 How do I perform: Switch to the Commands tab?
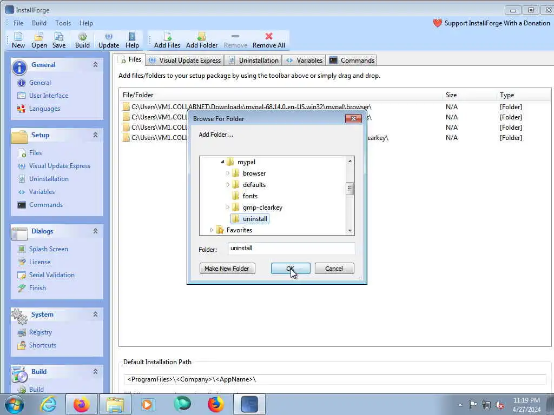pyautogui.click(x=352, y=61)
